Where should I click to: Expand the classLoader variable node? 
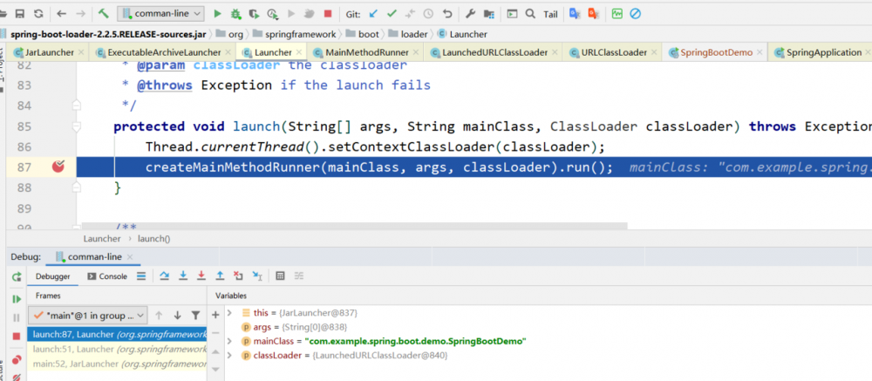tap(229, 356)
